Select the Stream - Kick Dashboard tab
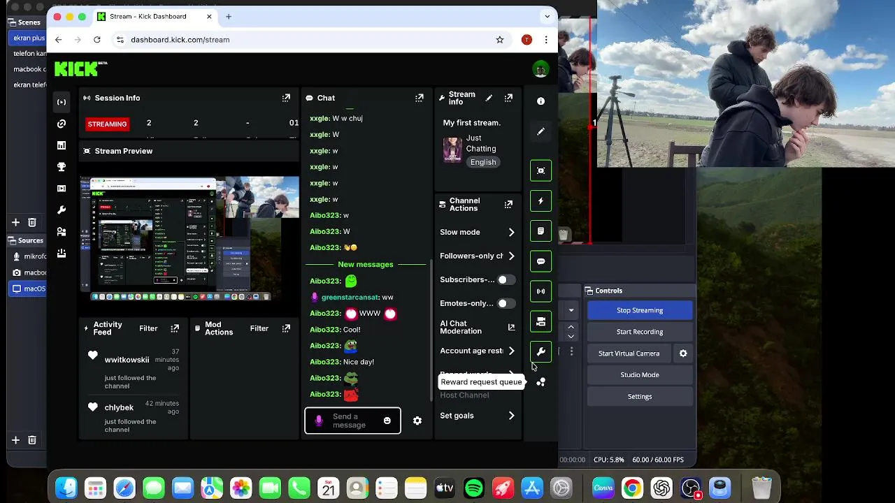The width and height of the screenshot is (895, 503). point(154,16)
